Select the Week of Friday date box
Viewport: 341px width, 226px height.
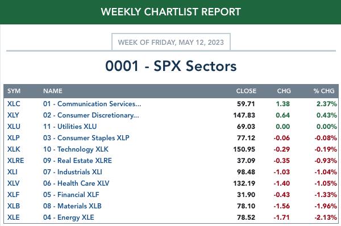point(171,42)
